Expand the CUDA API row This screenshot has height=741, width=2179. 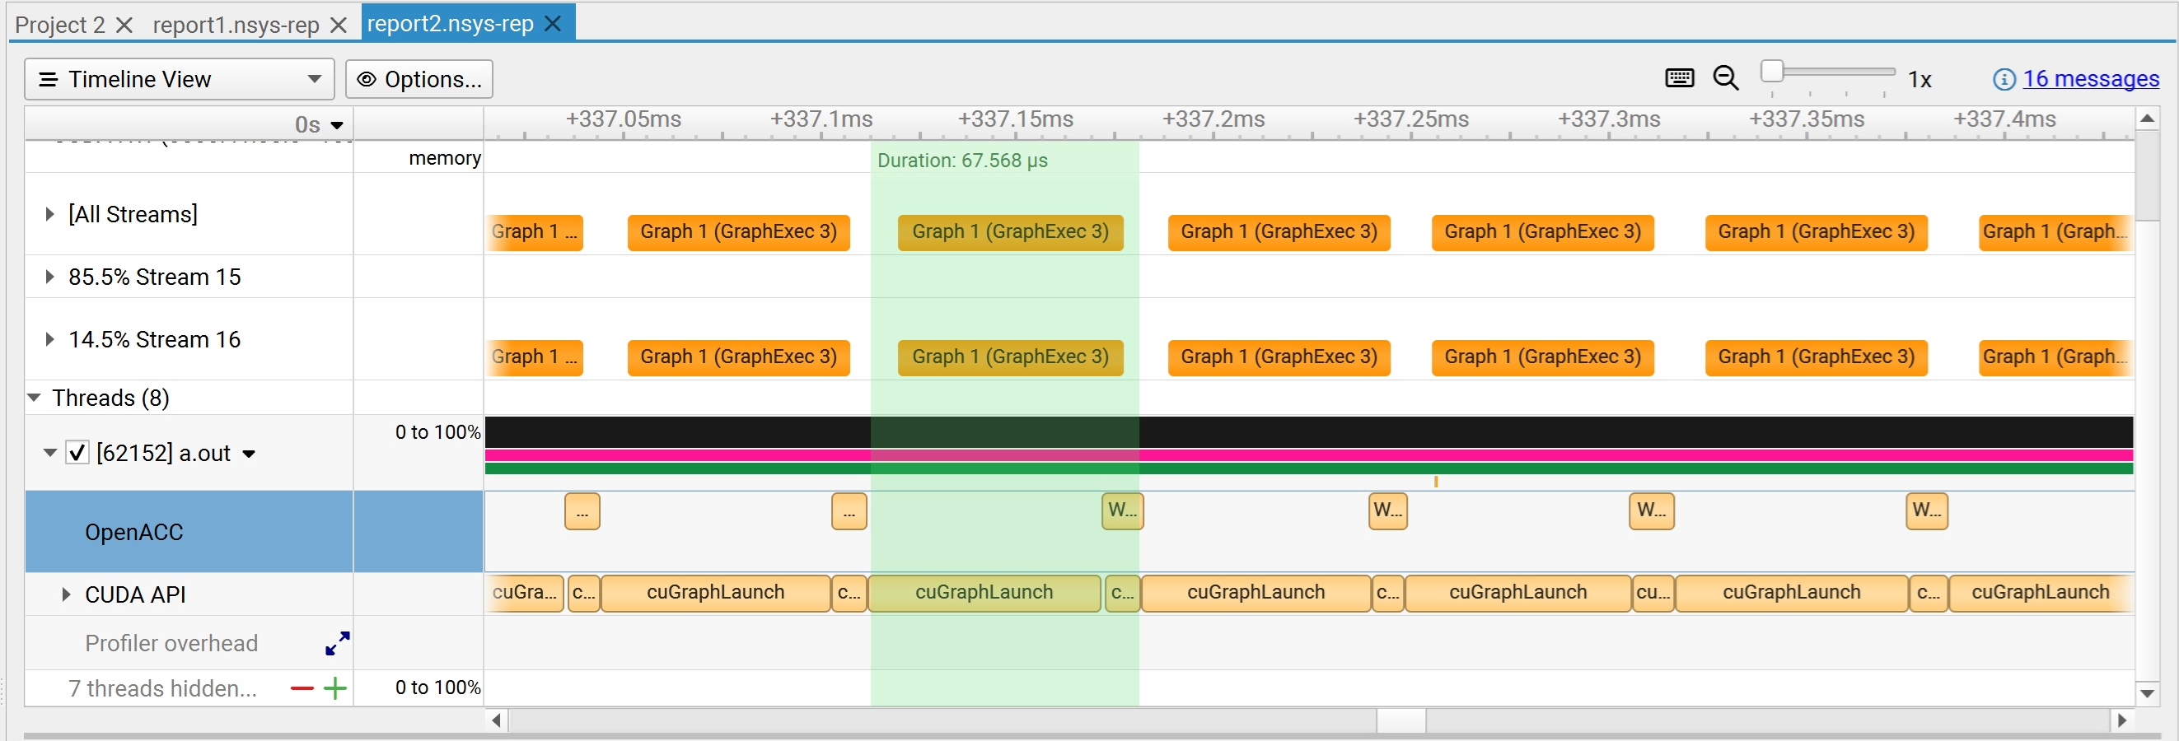click(x=65, y=594)
